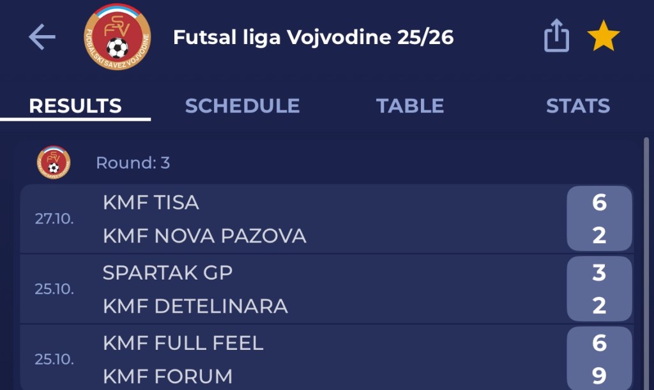Switch to the Schedule tab
The width and height of the screenshot is (654, 390).
pyautogui.click(x=242, y=106)
